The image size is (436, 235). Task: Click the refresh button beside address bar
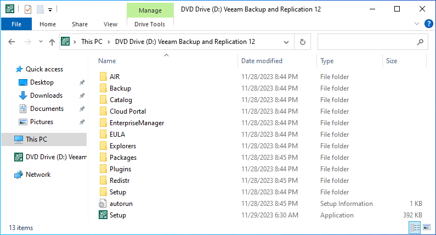(x=303, y=42)
